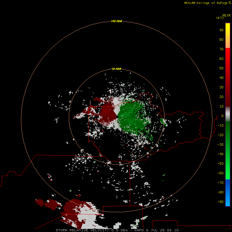This screenshot has width=232, height=232.
Task: Click the [KT] units label above scale
Action: pos(220,18)
